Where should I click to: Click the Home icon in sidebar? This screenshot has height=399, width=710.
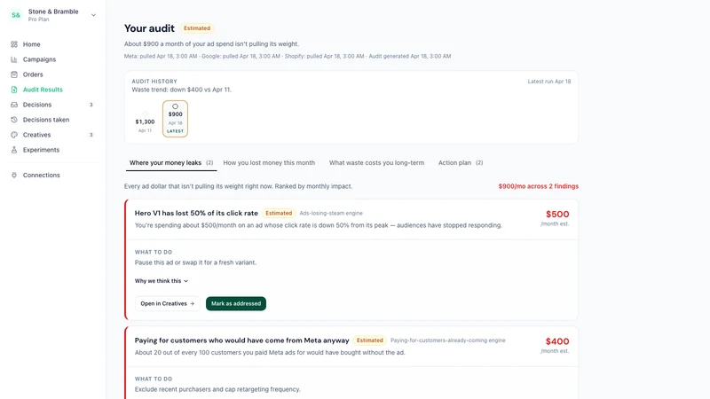point(14,44)
